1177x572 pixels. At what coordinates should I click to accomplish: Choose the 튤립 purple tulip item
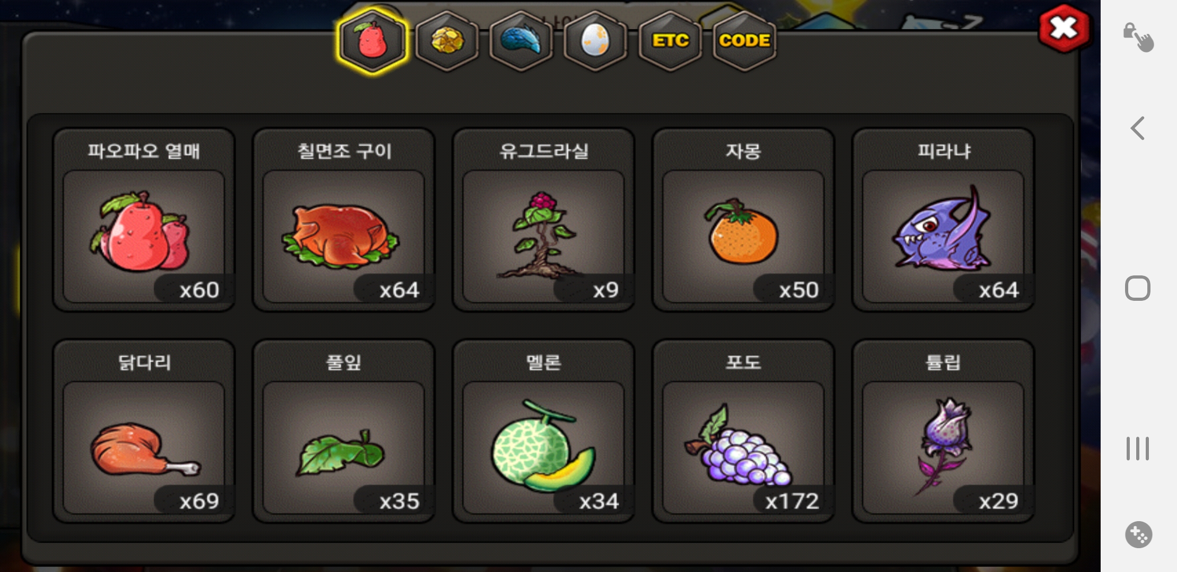943,431
